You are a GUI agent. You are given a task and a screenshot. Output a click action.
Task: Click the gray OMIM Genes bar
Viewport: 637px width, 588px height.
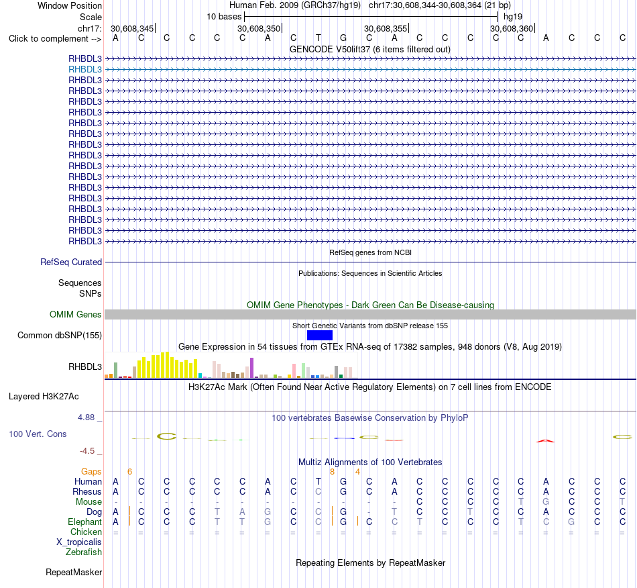[371, 314]
